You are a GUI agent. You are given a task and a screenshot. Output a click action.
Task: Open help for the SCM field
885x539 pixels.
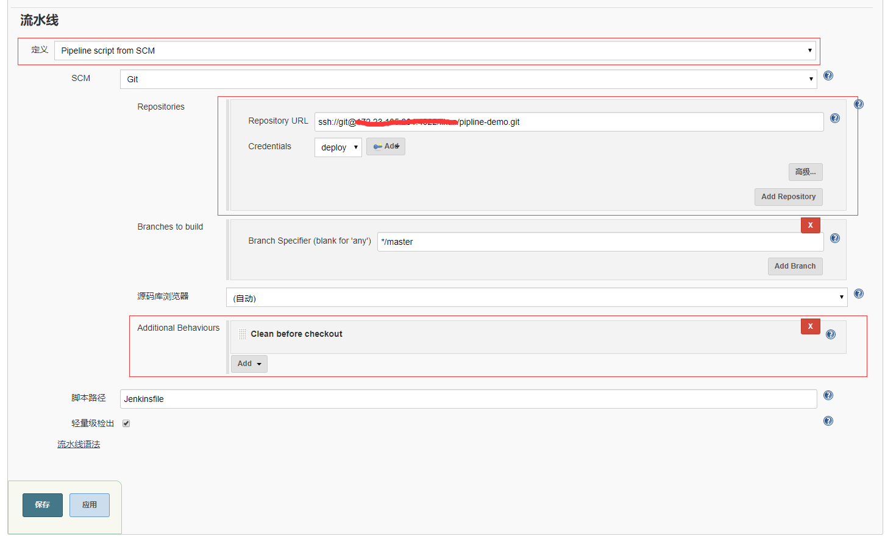[828, 76]
